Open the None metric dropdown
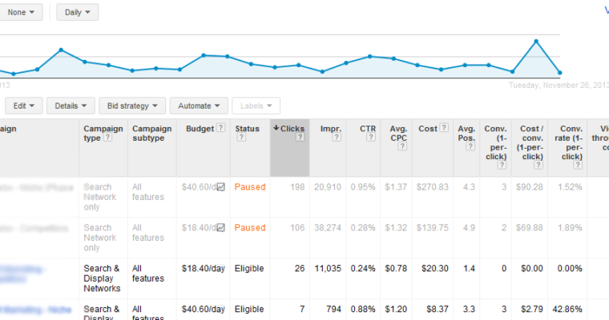 point(20,13)
